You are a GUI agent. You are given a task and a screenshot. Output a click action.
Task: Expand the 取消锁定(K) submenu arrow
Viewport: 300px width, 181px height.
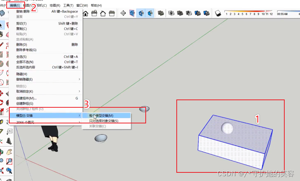(x=79, y=91)
